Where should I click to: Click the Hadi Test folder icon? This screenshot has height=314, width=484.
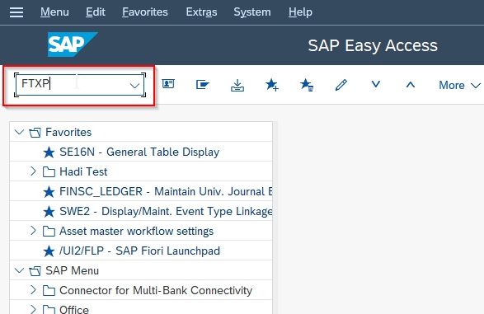pos(49,171)
